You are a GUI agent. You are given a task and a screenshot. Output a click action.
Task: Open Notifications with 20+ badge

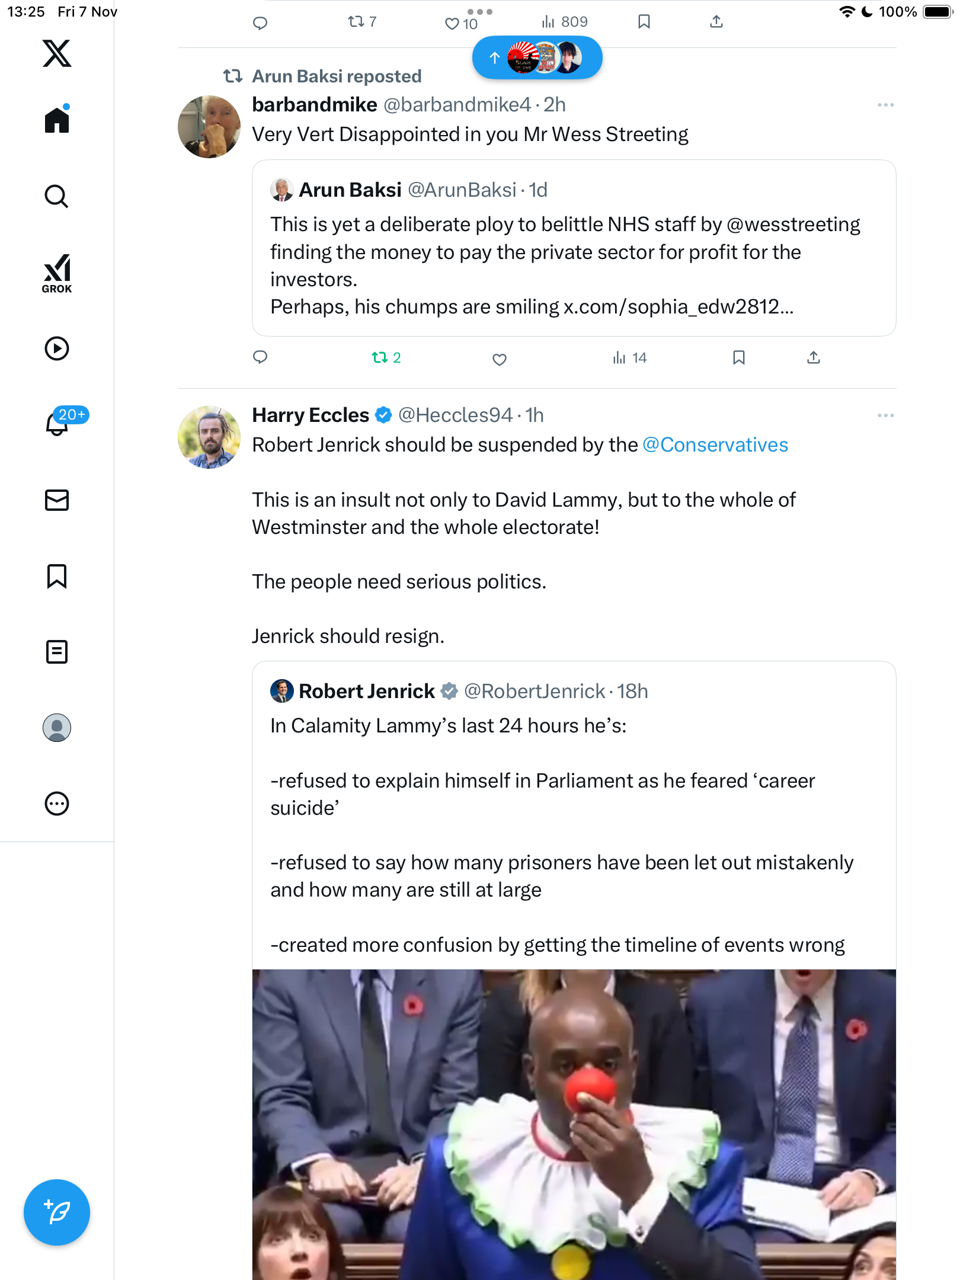(x=58, y=423)
